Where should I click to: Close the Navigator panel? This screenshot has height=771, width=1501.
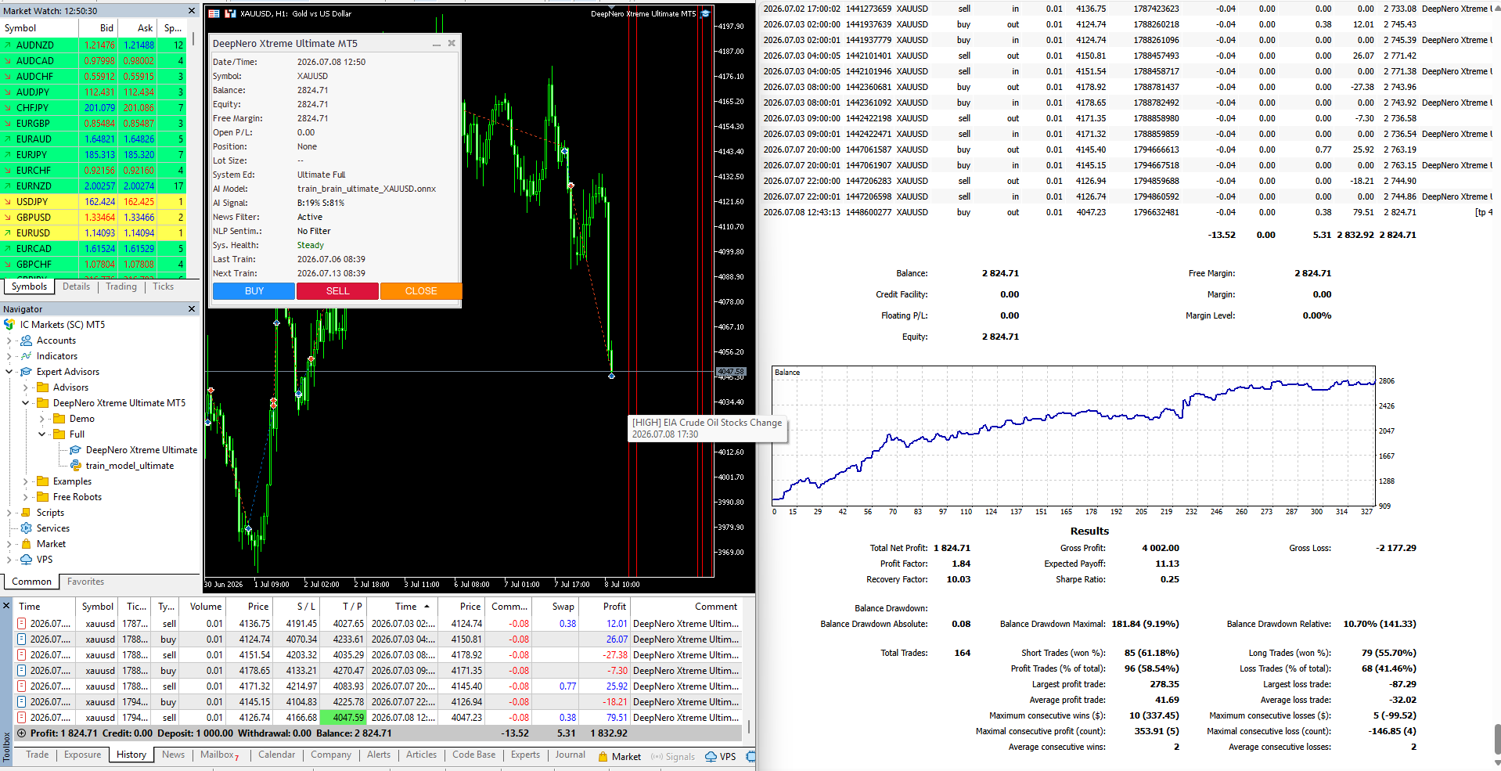pyautogui.click(x=192, y=308)
